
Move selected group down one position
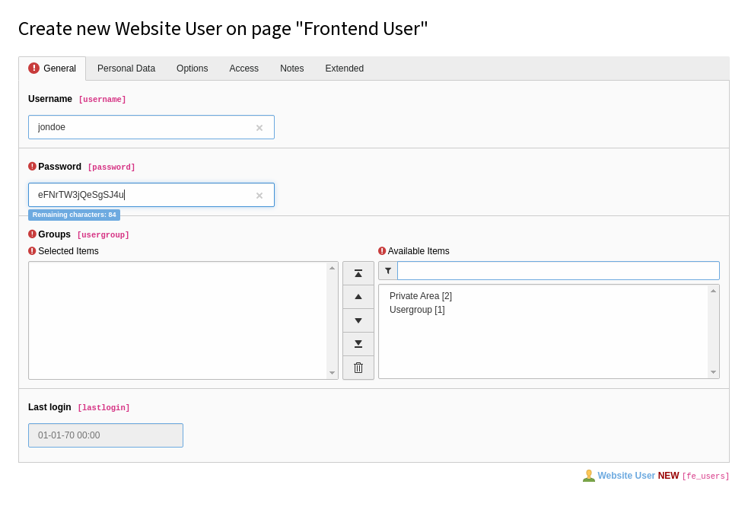358,320
